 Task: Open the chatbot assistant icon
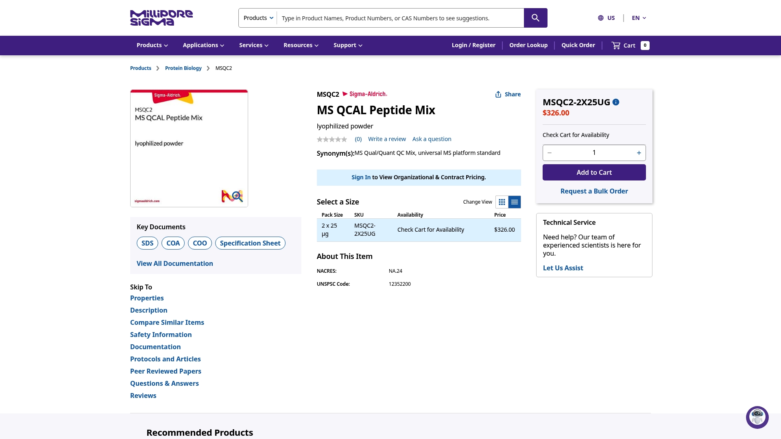click(757, 417)
